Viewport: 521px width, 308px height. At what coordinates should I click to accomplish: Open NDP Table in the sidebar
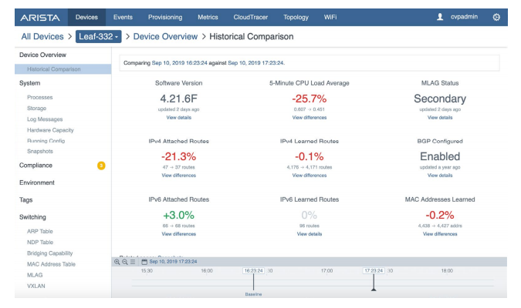(40, 243)
